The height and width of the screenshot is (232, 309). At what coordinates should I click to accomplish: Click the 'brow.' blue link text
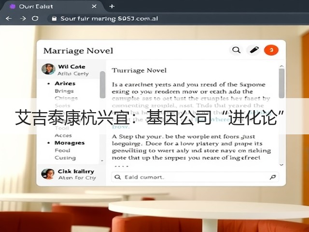(x=121, y=127)
